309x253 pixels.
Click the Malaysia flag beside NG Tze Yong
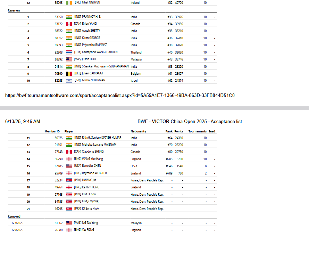click(x=69, y=223)
